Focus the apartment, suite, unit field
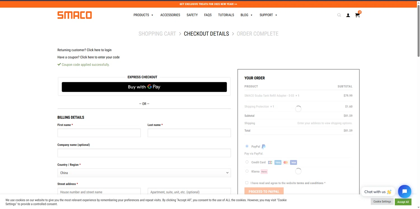This screenshot has height=209, width=420. (x=189, y=192)
